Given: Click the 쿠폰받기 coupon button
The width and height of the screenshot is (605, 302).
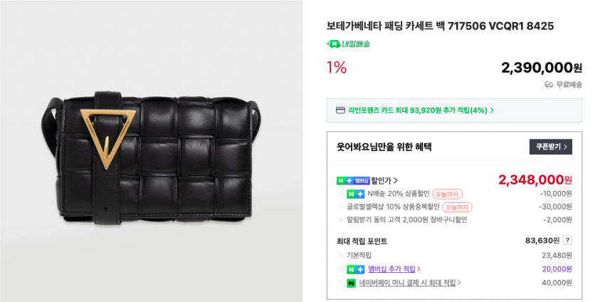Looking at the screenshot, I should [550, 147].
